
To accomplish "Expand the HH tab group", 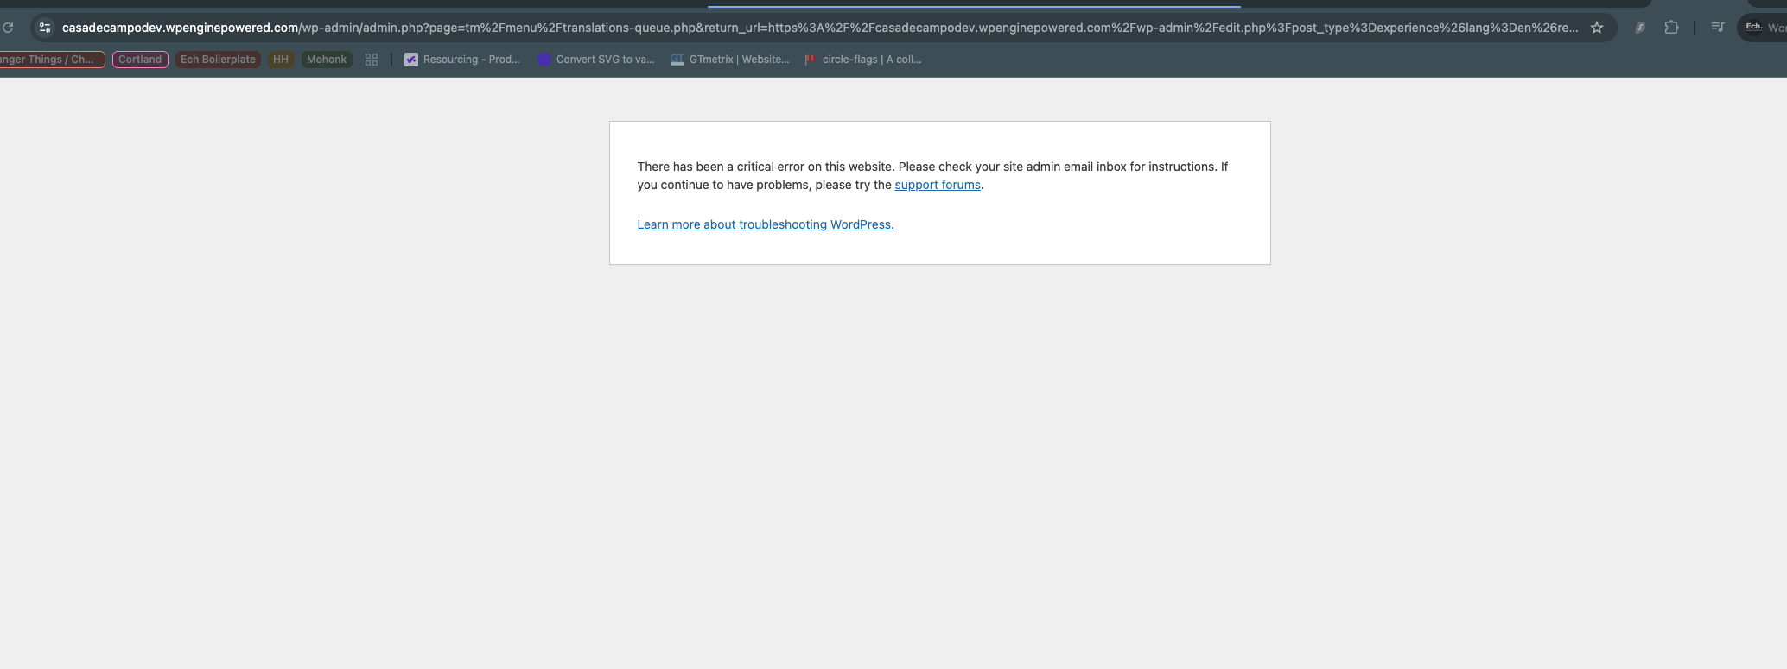I will coord(281,60).
